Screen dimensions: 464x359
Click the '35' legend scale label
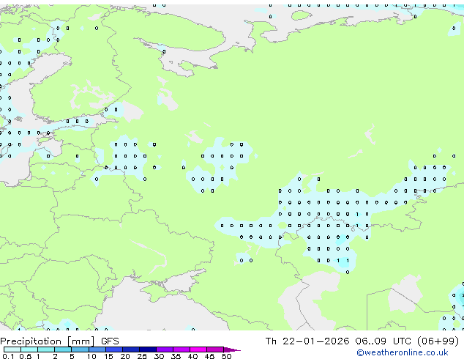(176, 356)
